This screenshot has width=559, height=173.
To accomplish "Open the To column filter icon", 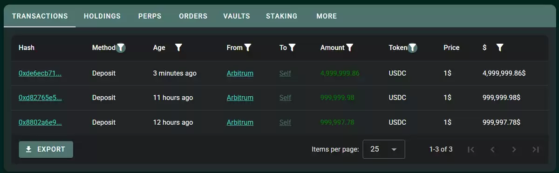I will point(292,47).
